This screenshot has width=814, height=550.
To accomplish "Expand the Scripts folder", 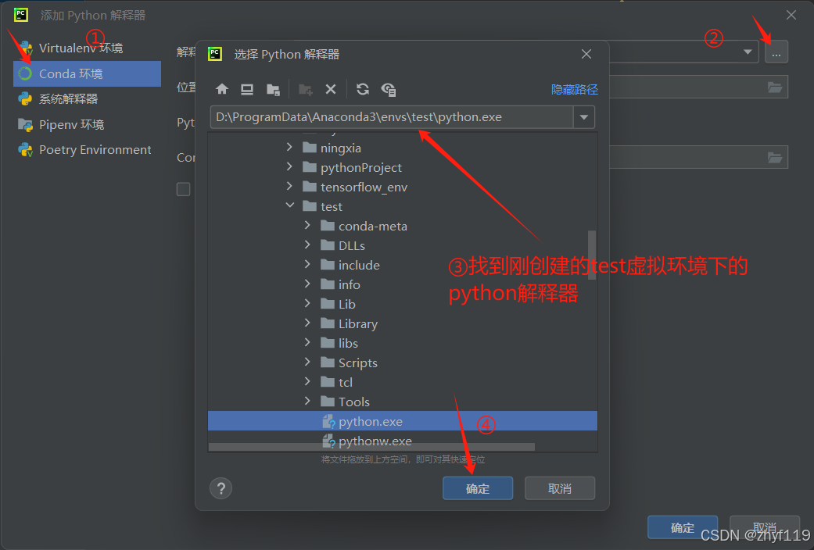I will click(307, 362).
